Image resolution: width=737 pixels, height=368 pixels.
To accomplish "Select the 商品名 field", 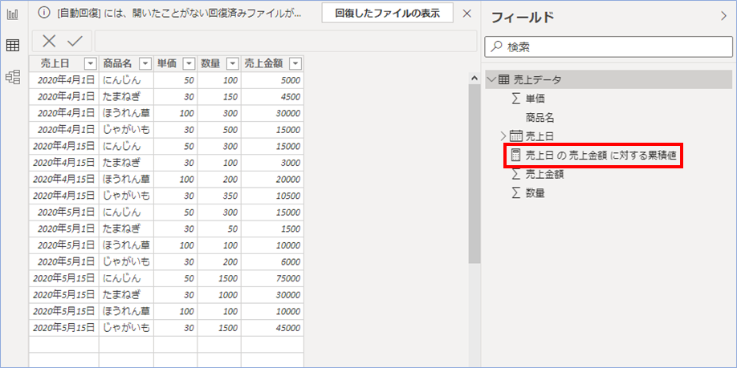I will tap(540, 118).
